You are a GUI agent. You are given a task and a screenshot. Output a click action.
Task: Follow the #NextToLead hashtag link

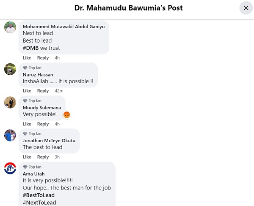tap(39, 203)
